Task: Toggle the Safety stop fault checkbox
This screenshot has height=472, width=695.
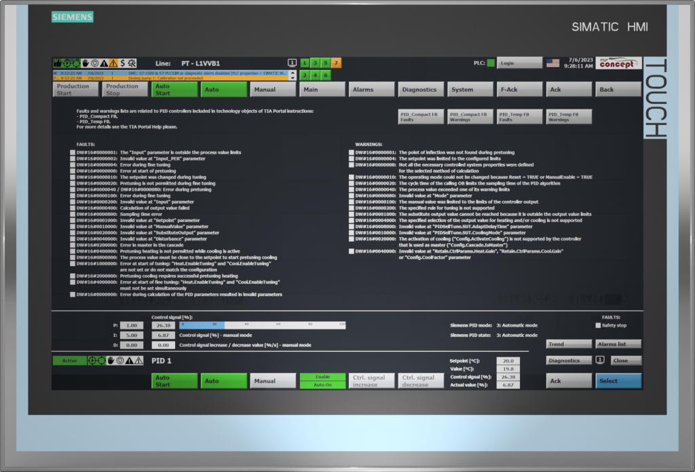Action: 598,325
